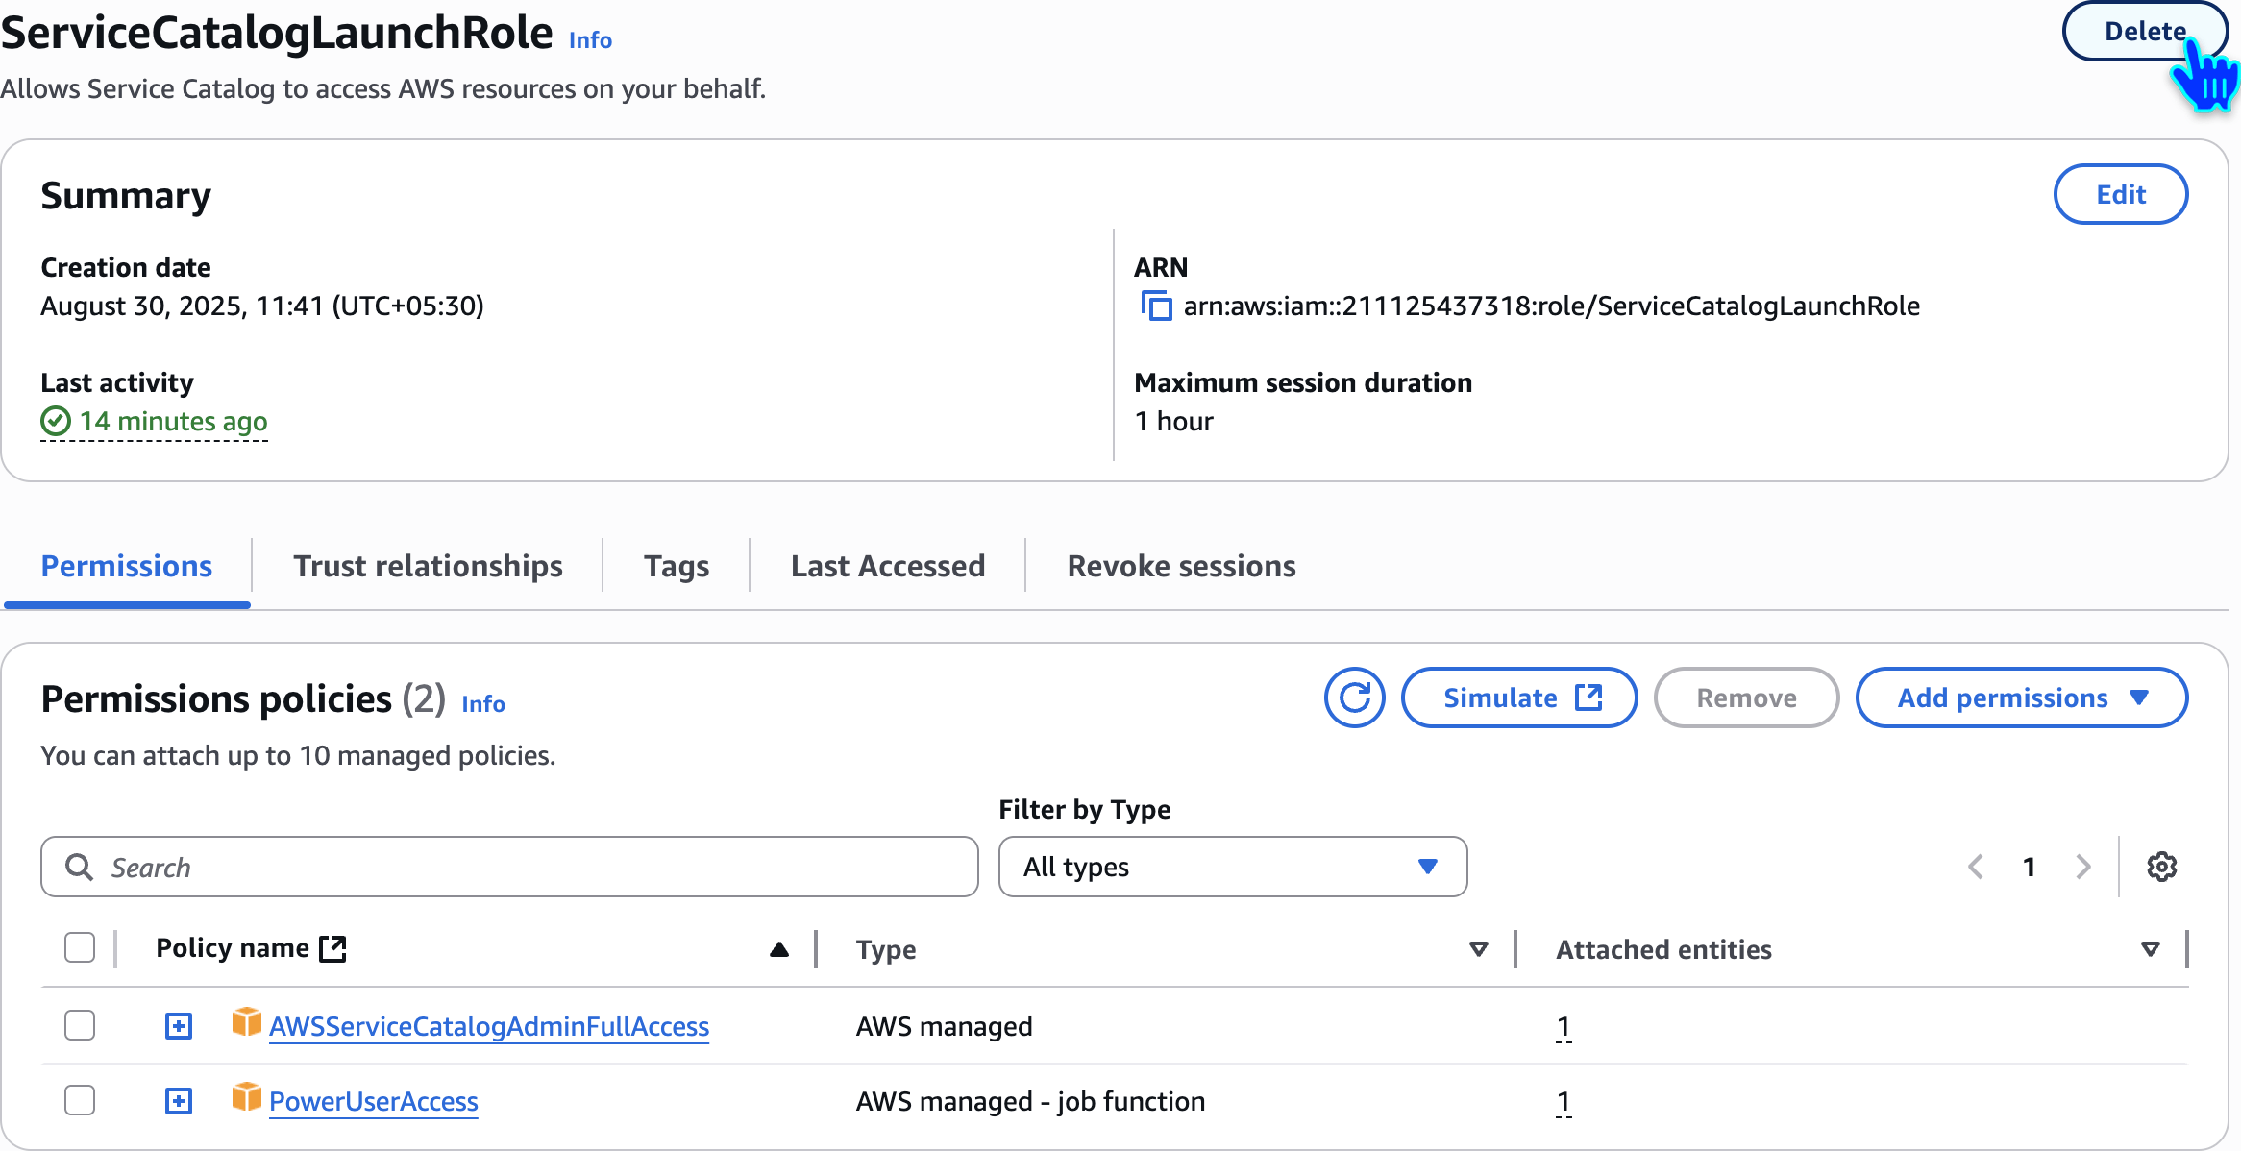Click the Policy name external link icon
The image size is (2241, 1151).
click(x=332, y=948)
